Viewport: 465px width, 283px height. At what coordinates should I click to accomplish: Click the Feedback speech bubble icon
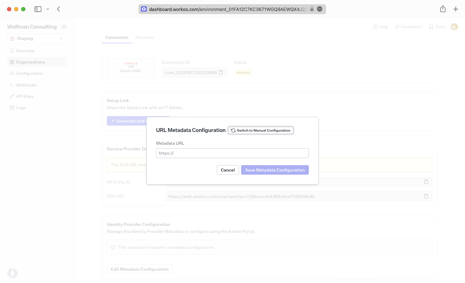point(397,26)
